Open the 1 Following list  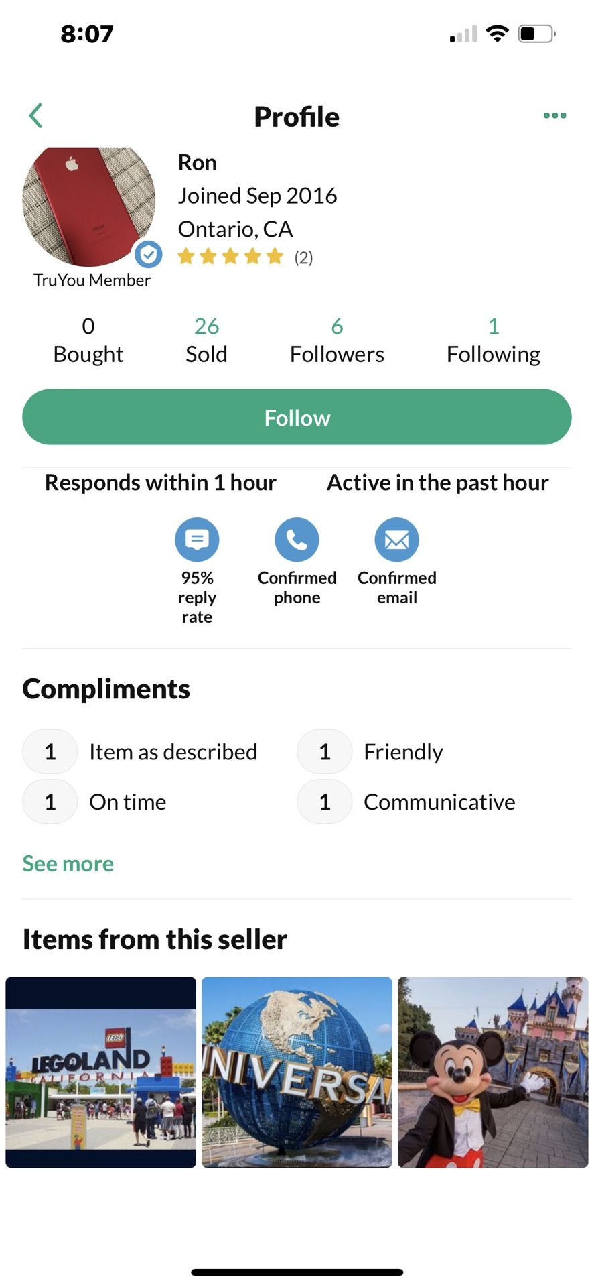click(493, 340)
